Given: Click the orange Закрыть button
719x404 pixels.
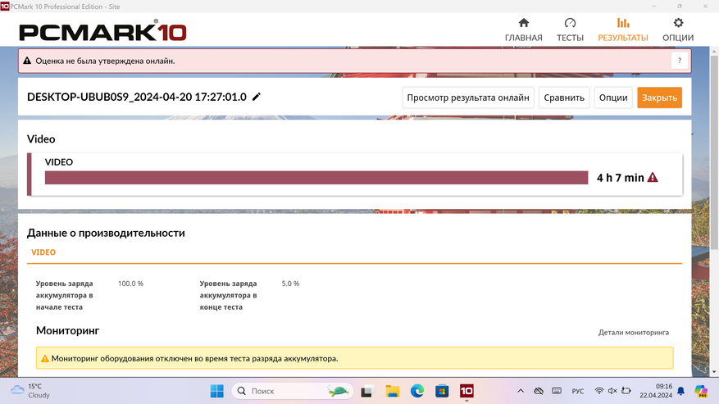Looking at the screenshot, I should (x=659, y=98).
